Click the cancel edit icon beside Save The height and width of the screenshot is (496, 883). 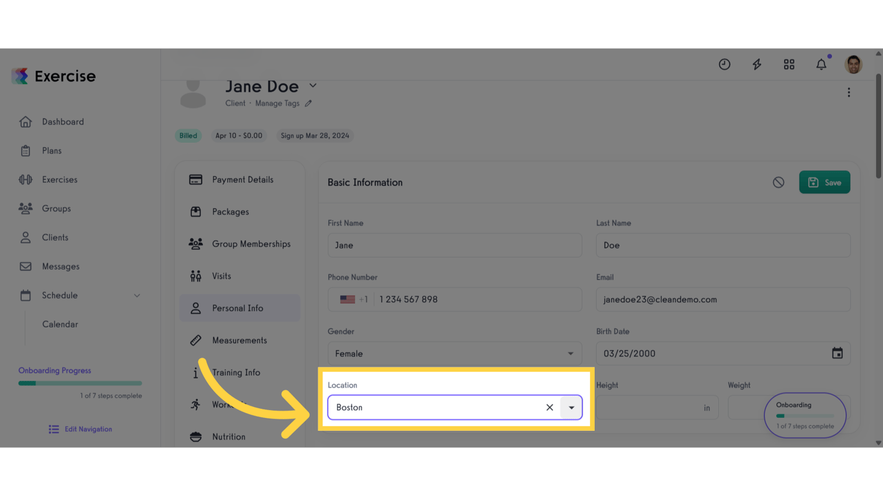pyautogui.click(x=778, y=183)
